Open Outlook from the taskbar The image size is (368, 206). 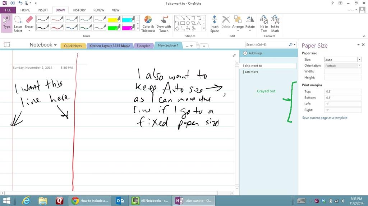120,201
